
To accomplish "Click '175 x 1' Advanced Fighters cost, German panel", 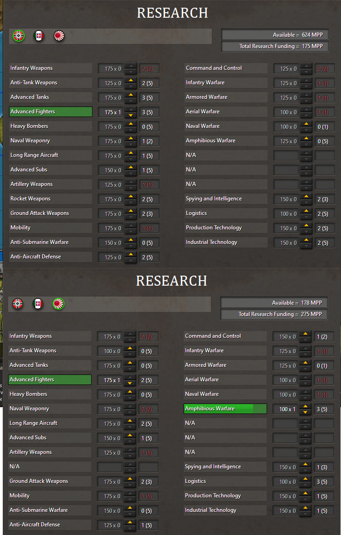I will (111, 112).
